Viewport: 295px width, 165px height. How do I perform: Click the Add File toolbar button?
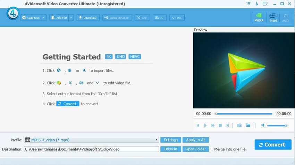(59, 18)
